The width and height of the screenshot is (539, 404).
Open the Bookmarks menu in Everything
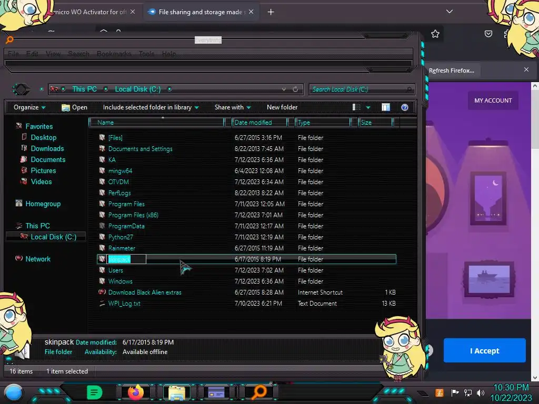coord(114,54)
